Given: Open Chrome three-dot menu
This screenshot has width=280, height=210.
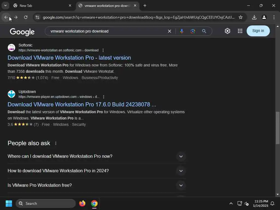Looking at the screenshot, I should [x=274, y=17].
